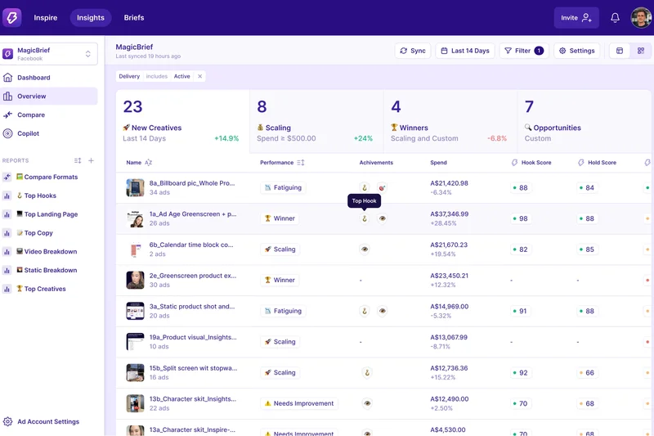Open the 2e_Greenscreen product creative thumbnail

(135, 281)
